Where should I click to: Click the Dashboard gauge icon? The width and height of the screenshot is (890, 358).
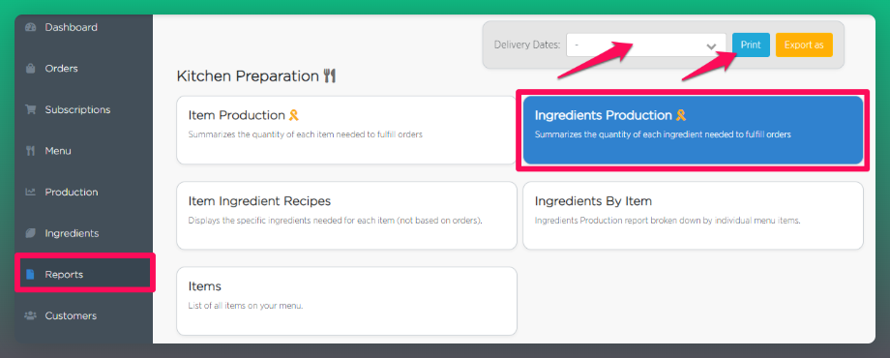(x=31, y=27)
